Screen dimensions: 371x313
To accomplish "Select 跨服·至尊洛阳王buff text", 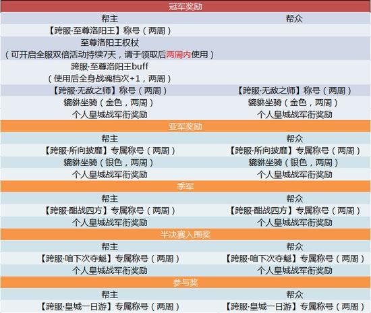I will (109, 67).
